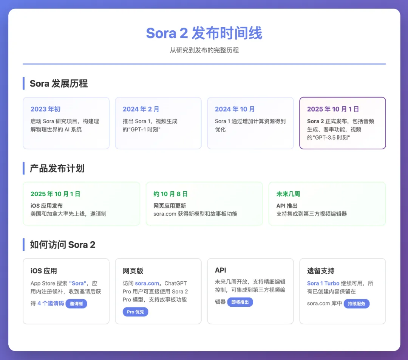Screen dimensions: 408x360
Task: Click the 4 个邀请码 highlighted text
Action: point(51,303)
